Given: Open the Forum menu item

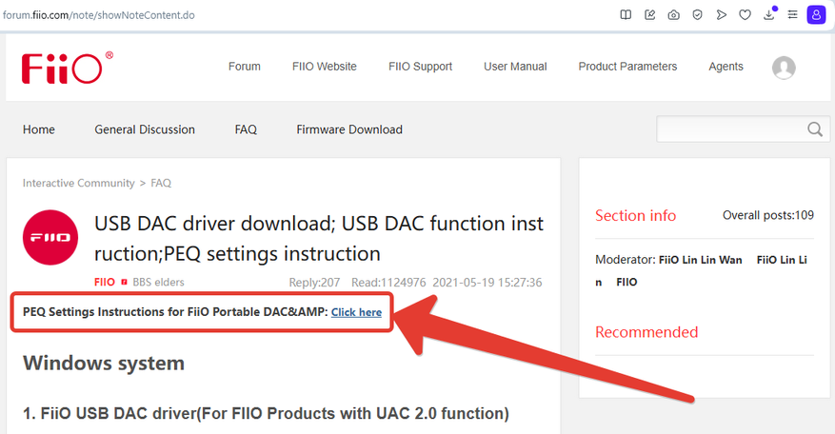Looking at the screenshot, I should coord(245,67).
